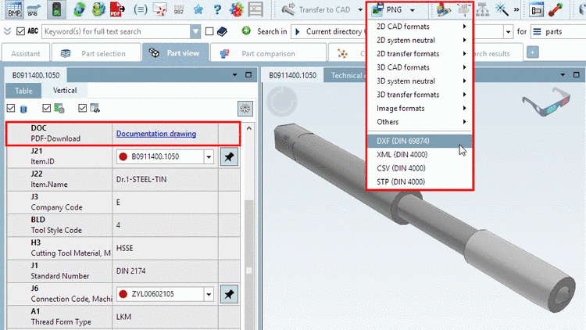Click the table scrollbar up arrow

249,128
